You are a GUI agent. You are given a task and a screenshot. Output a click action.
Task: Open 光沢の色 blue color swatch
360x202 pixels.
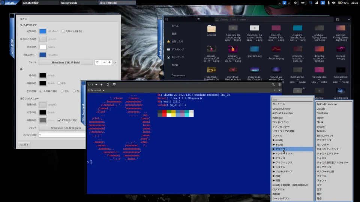[42, 31]
